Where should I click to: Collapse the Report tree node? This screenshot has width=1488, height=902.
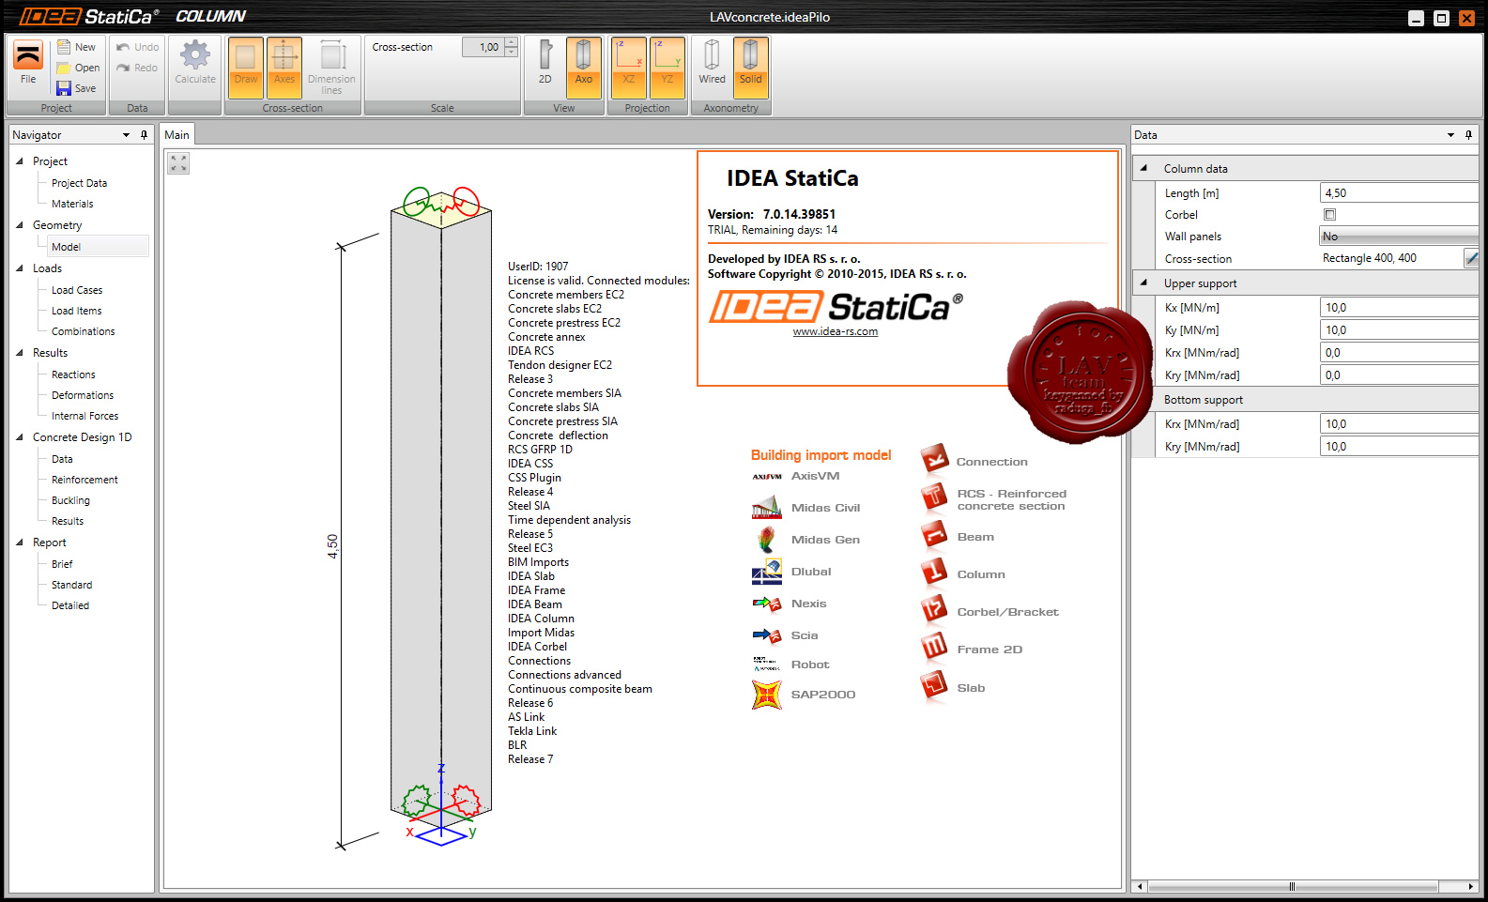coord(20,543)
